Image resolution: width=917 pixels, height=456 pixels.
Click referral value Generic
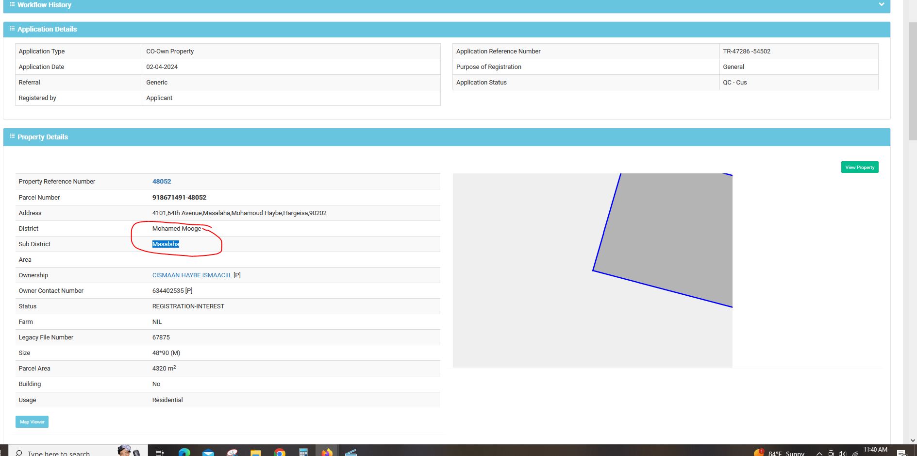click(x=157, y=82)
